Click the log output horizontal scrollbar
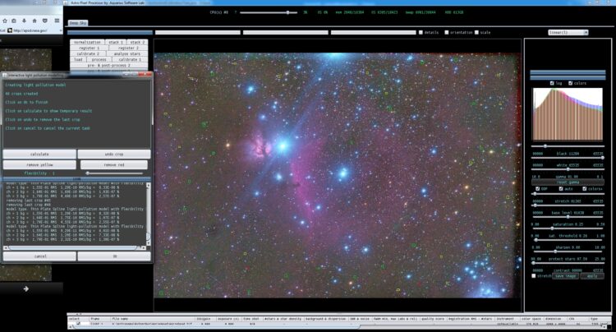 (75, 248)
